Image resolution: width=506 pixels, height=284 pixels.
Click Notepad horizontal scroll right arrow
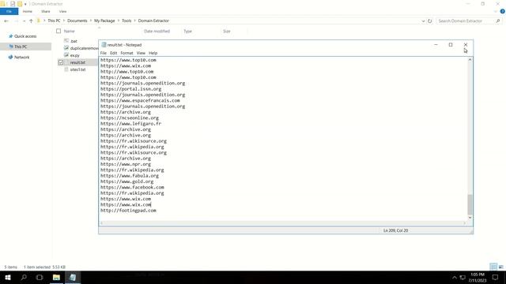point(465,222)
